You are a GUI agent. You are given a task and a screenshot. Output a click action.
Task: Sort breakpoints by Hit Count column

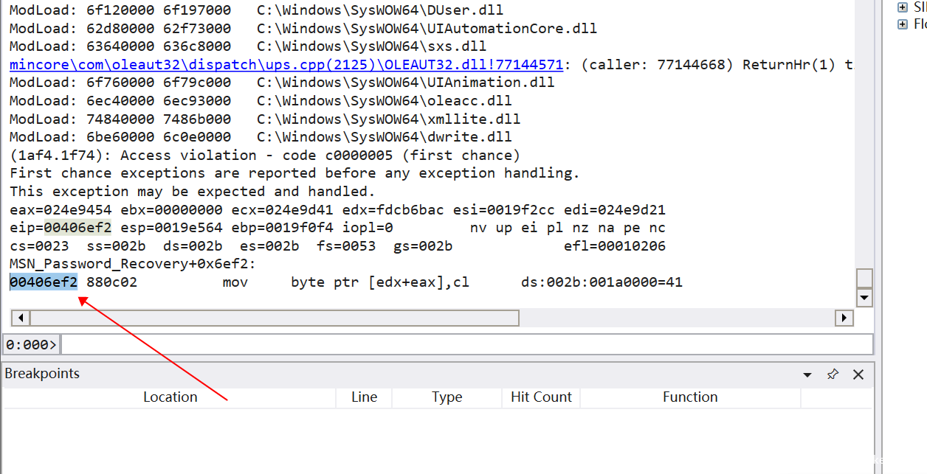point(541,397)
